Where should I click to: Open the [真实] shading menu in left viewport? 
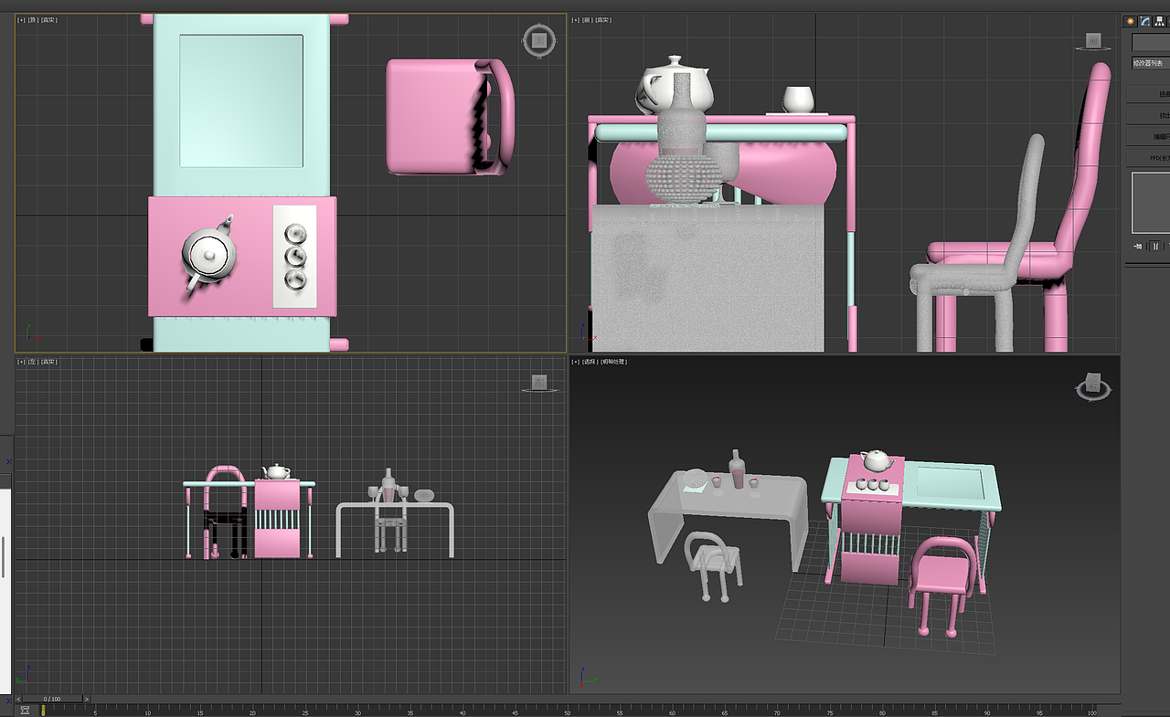coord(48,362)
